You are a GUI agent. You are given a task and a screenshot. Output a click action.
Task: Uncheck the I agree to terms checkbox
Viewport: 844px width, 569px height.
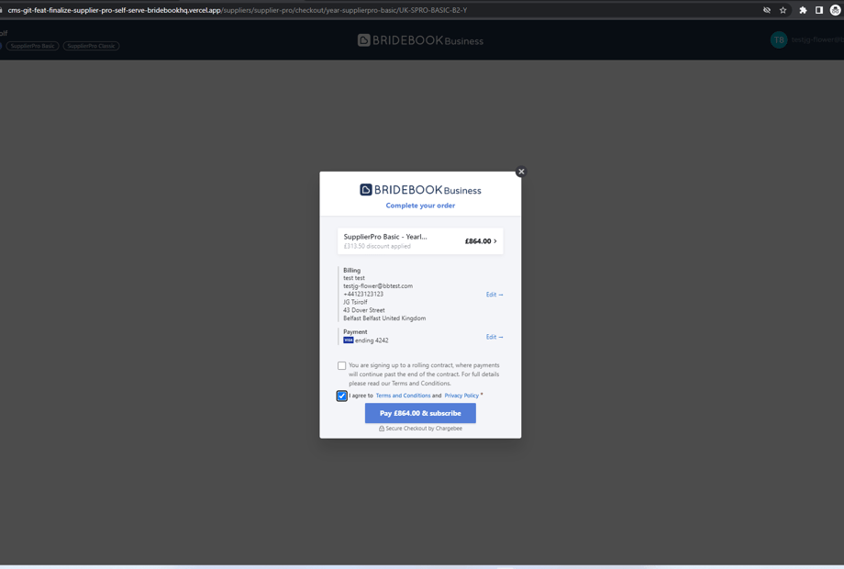coord(342,396)
